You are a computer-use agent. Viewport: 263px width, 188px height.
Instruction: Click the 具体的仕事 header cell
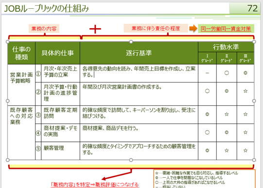[57, 53]
